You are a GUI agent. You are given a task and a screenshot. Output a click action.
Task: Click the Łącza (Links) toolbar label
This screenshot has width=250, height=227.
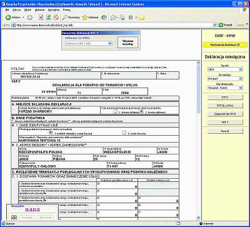[x=241, y=25]
